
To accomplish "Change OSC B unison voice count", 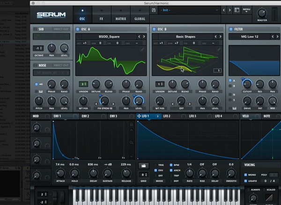I will coord(160,84).
